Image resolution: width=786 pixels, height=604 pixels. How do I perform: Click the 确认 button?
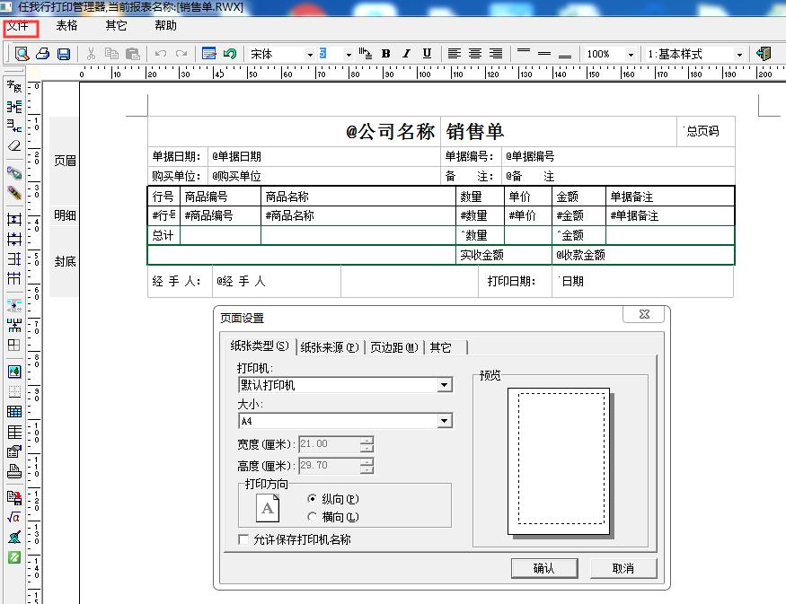pyautogui.click(x=545, y=568)
